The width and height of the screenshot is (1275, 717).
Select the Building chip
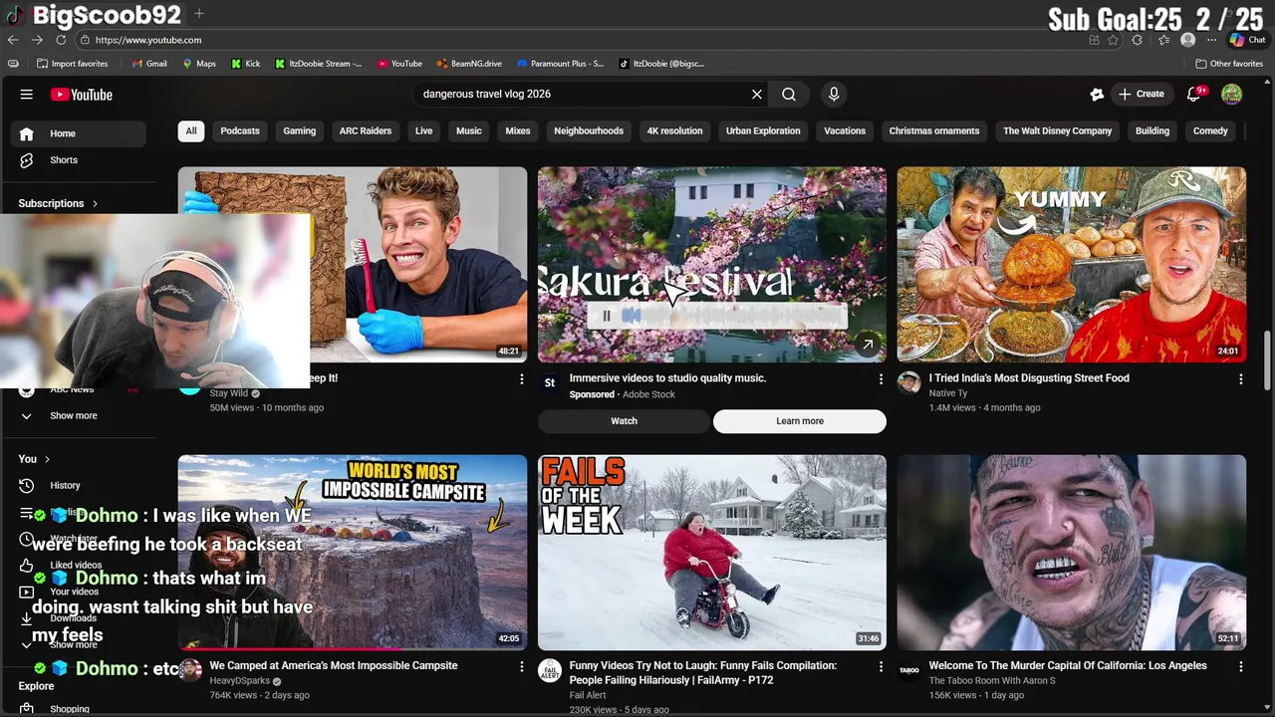[1152, 131]
